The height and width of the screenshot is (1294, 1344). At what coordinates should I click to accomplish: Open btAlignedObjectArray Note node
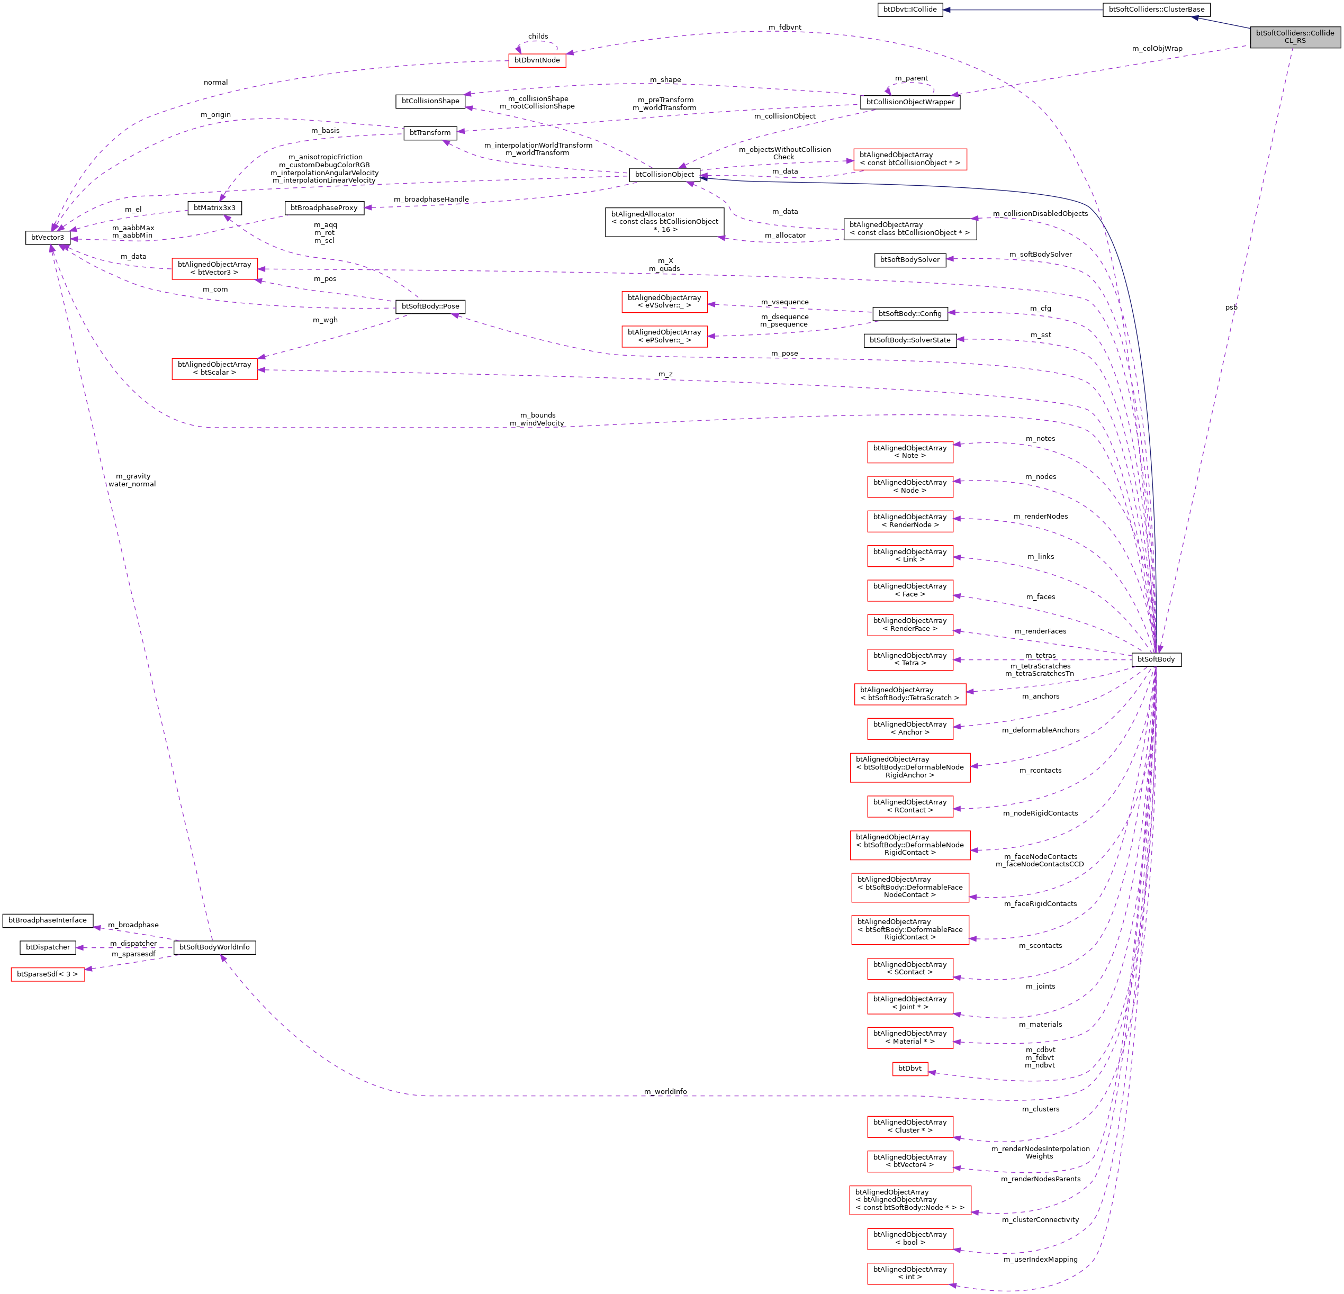tap(910, 452)
